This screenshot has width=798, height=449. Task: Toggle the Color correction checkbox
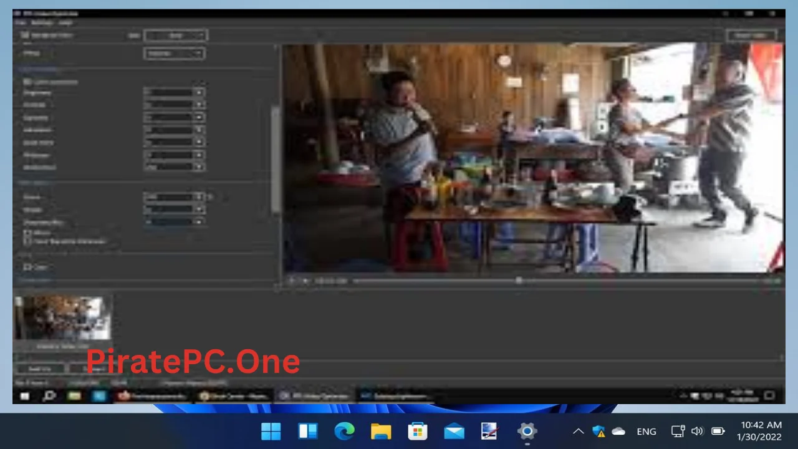point(27,82)
